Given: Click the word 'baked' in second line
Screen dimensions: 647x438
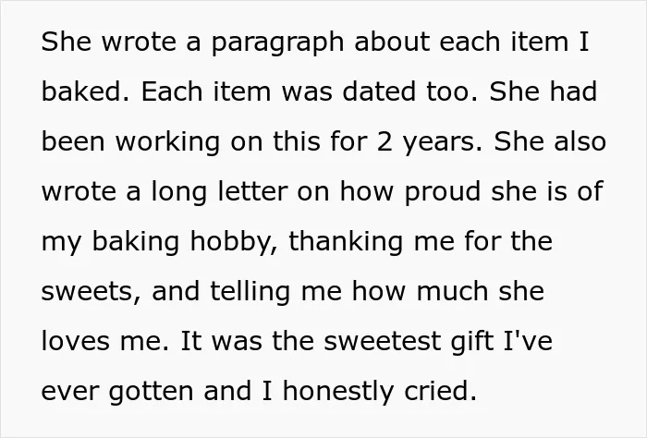Looking at the screenshot, I should tap(82, 91).
